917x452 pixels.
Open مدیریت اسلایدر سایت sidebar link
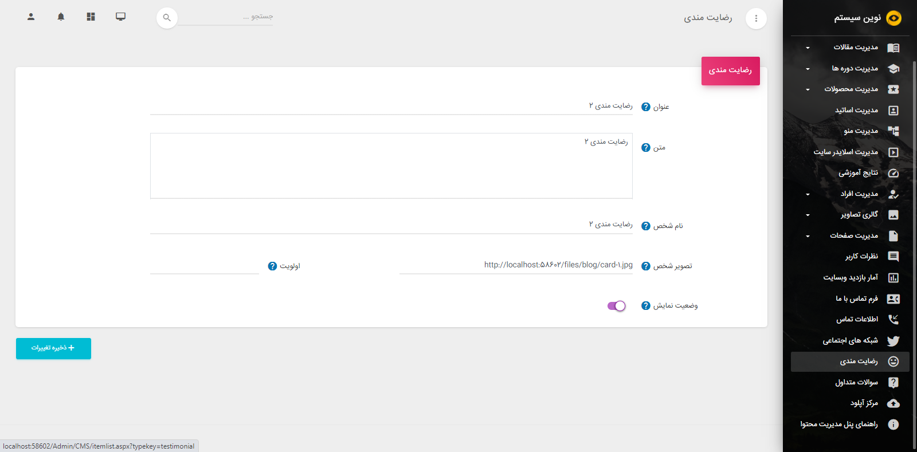850,152
